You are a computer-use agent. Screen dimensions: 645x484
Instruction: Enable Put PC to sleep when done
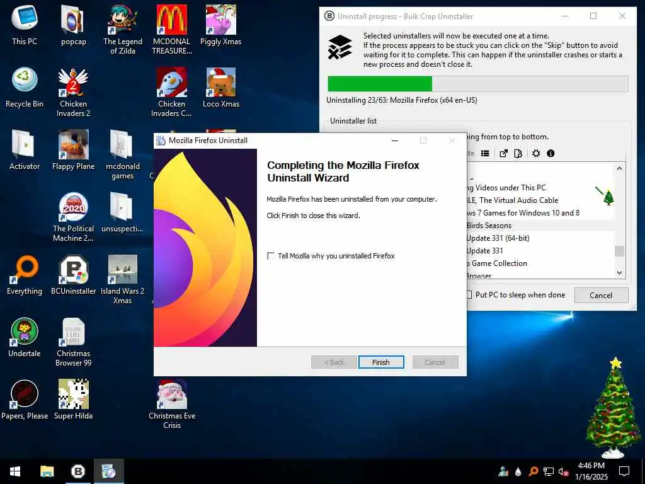coord(469,295)
